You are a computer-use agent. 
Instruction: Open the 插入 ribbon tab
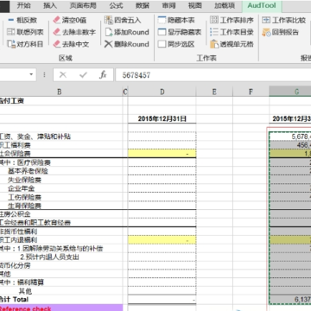[50, 5]
